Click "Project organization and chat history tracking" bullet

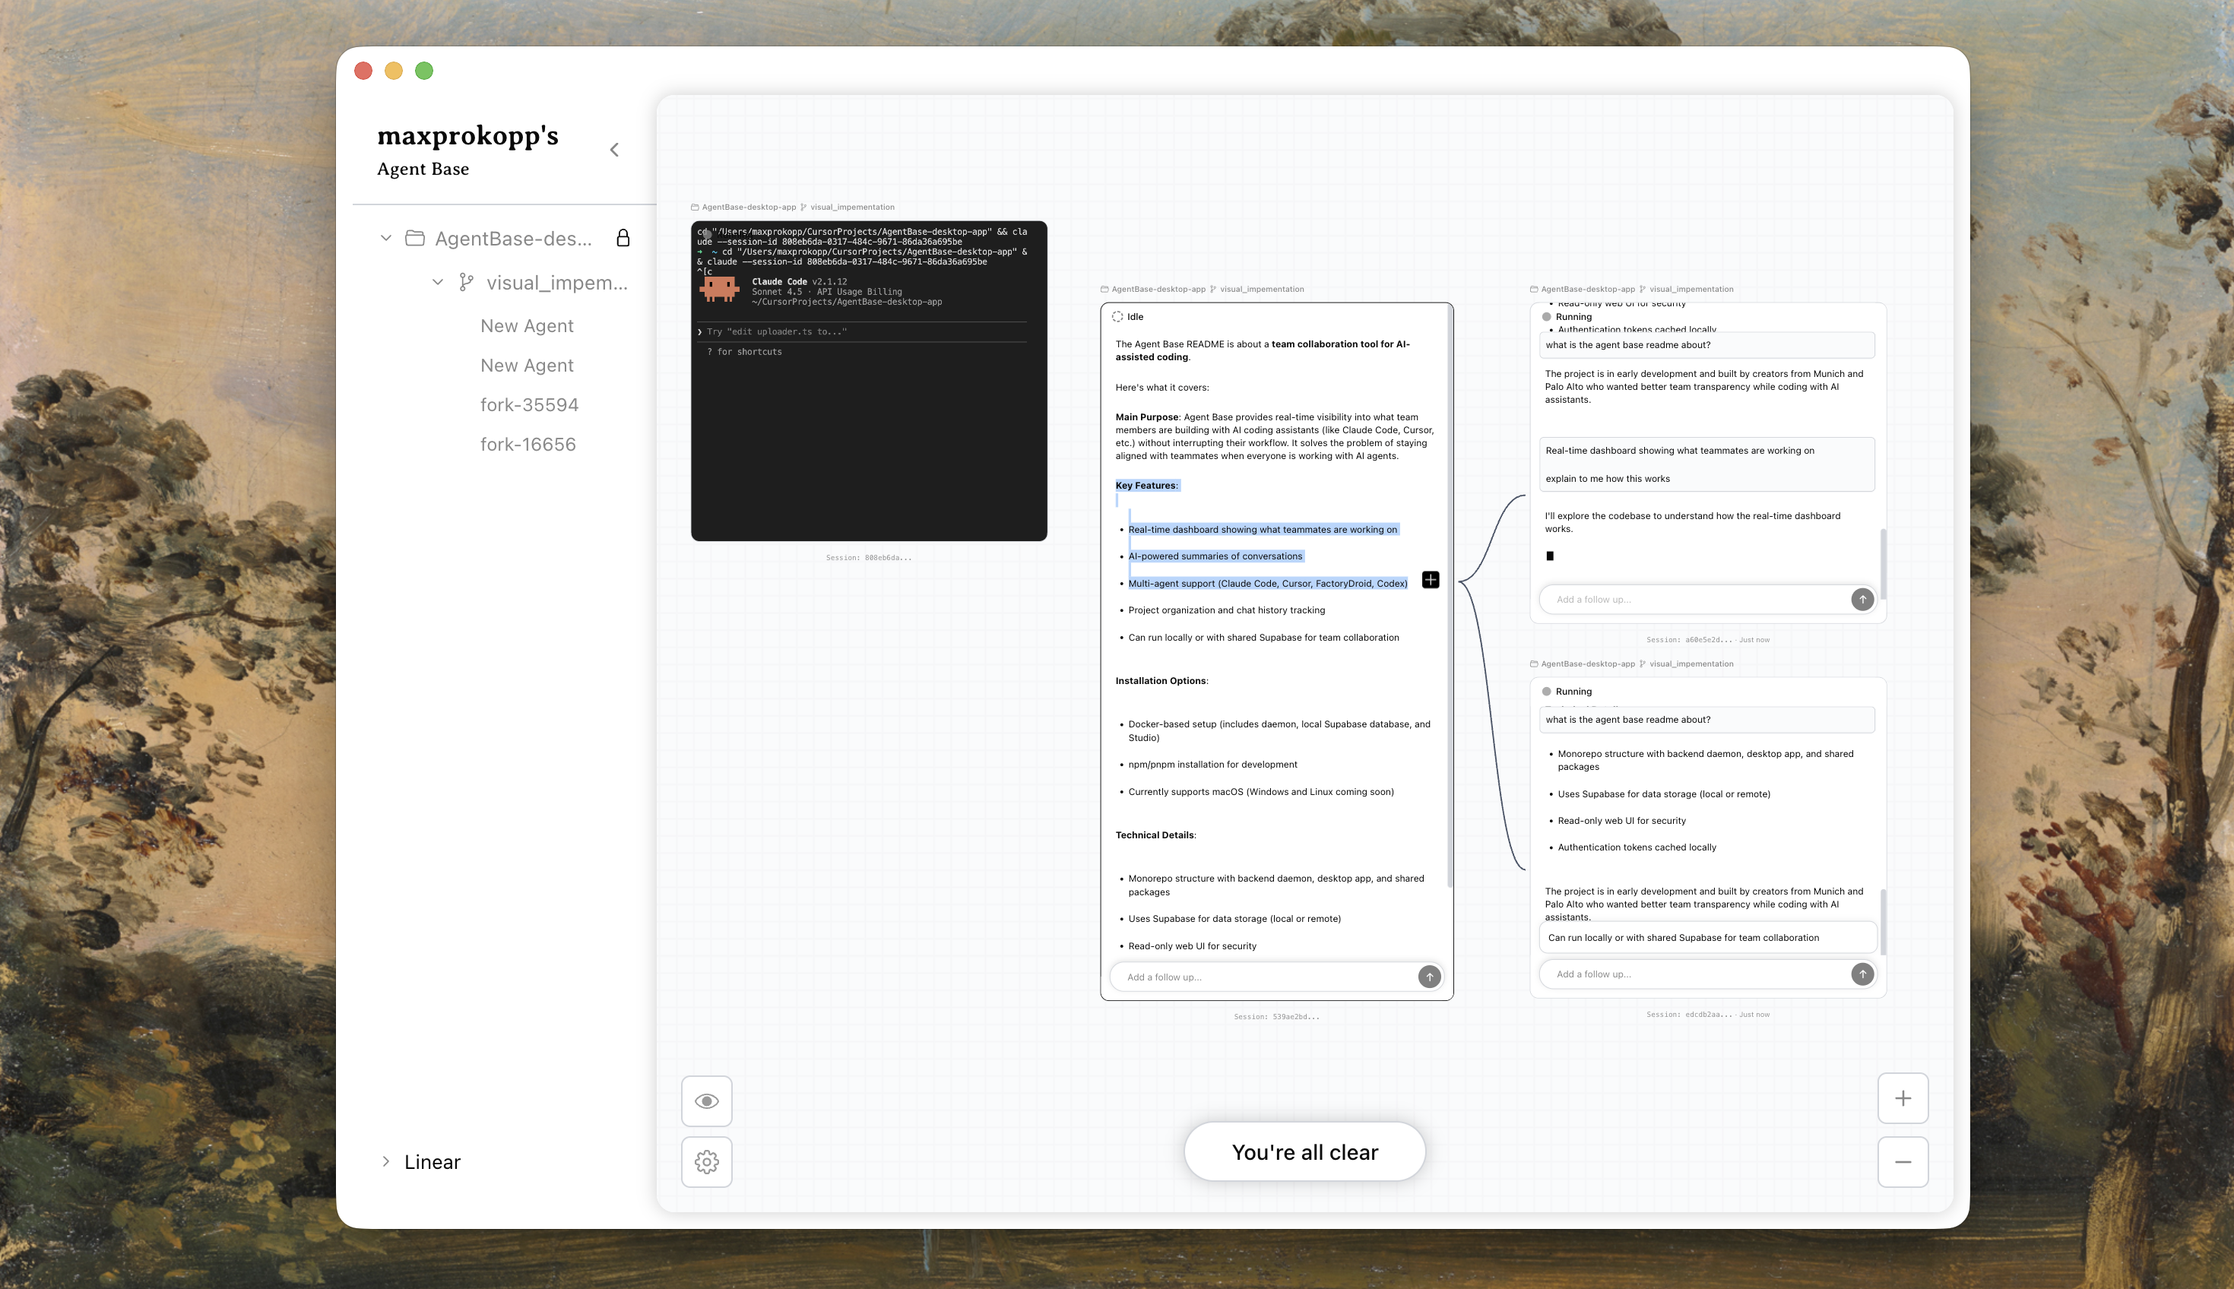coord(1226,610)
